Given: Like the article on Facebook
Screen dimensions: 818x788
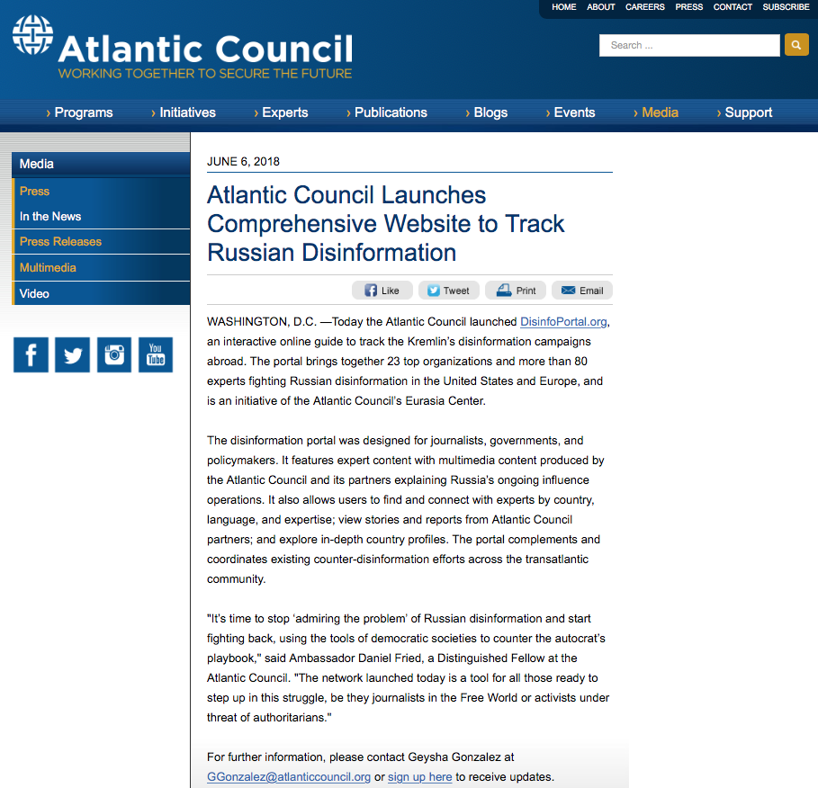Looking at the screenshot, I should [x=382, y=291].
